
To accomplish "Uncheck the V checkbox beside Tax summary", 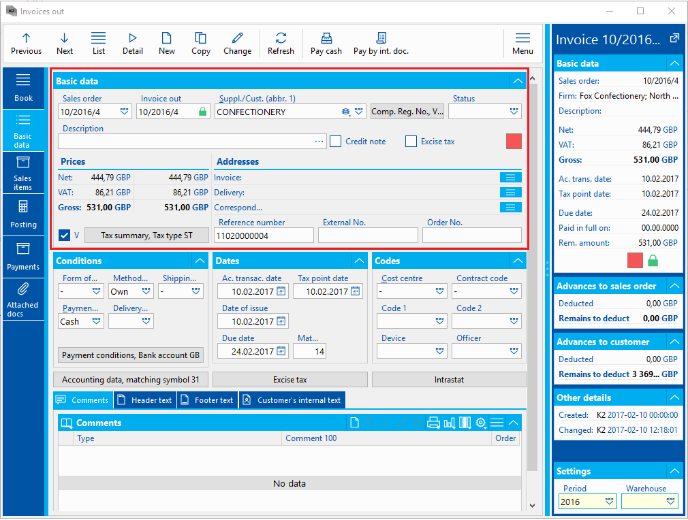I will click(65, 235).
